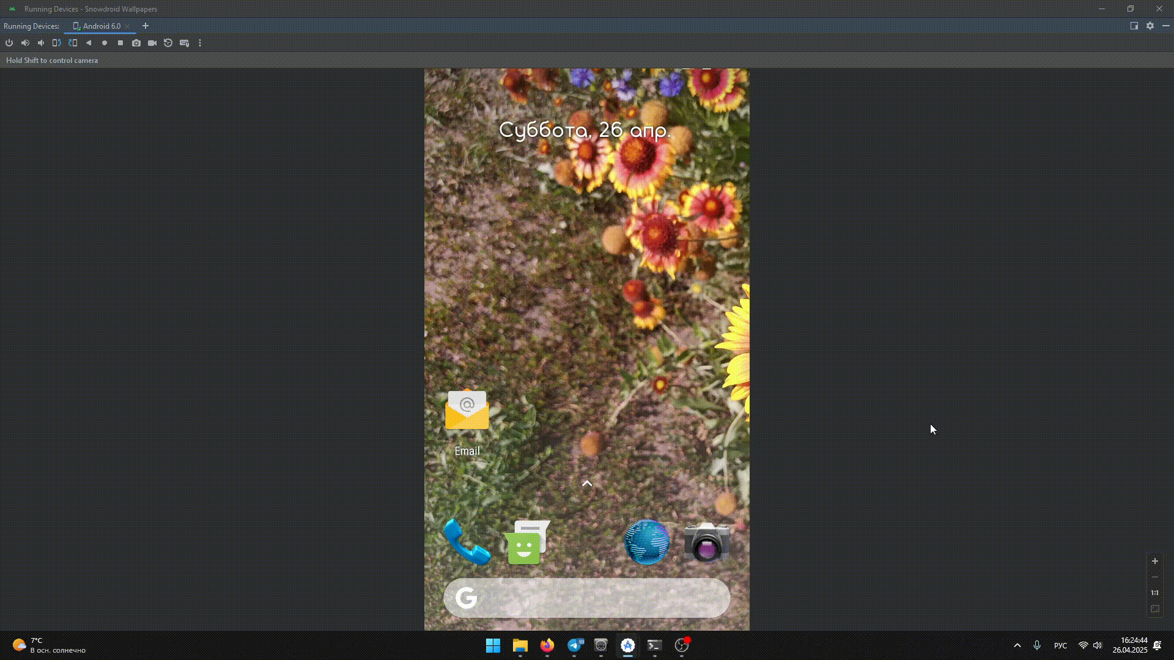Open the snapshots clock icon
Viewport: 1174px width, 660px height.
[x=168, y=43]
